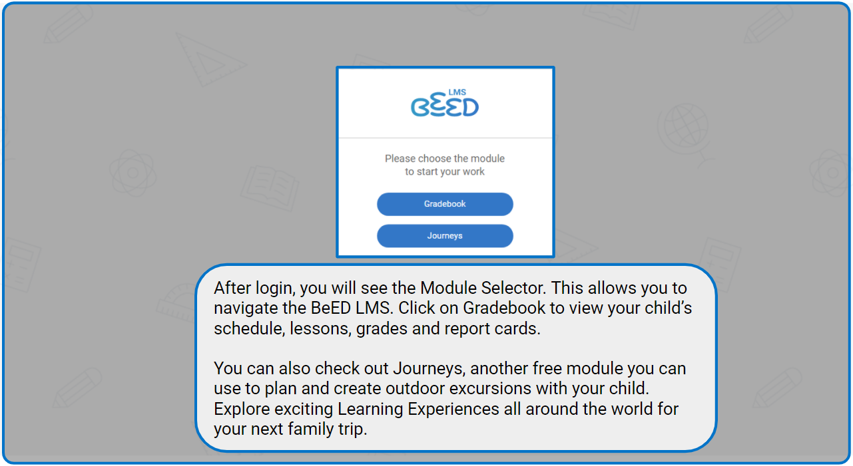Click the pencil icon in the bottom-right corner
This screenshot has width=853, height=466.
pyautogui.click(x=777, y=388)
